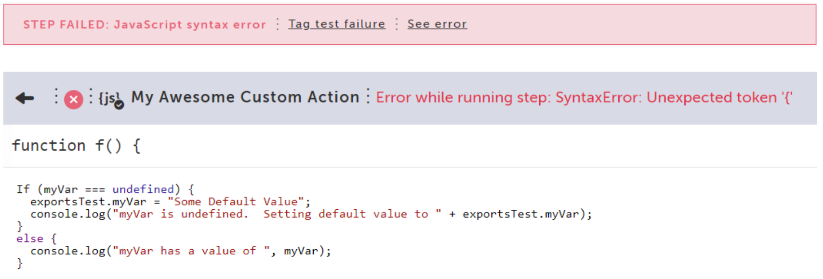Click dotted separator after My Awesome Custom Action
The width and height of the screenshot is (823, 279).
click(368, 96)
